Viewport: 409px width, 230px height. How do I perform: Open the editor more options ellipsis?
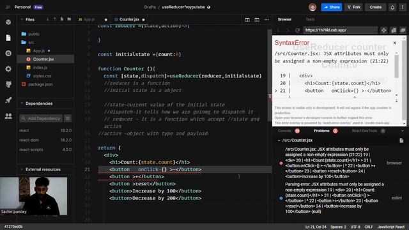(x=266, y=20)
